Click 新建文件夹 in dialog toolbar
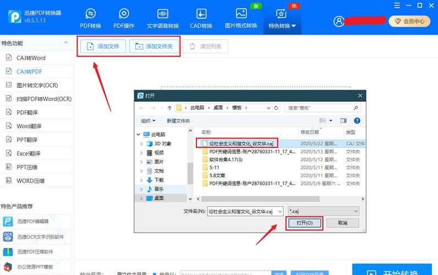 178,121
